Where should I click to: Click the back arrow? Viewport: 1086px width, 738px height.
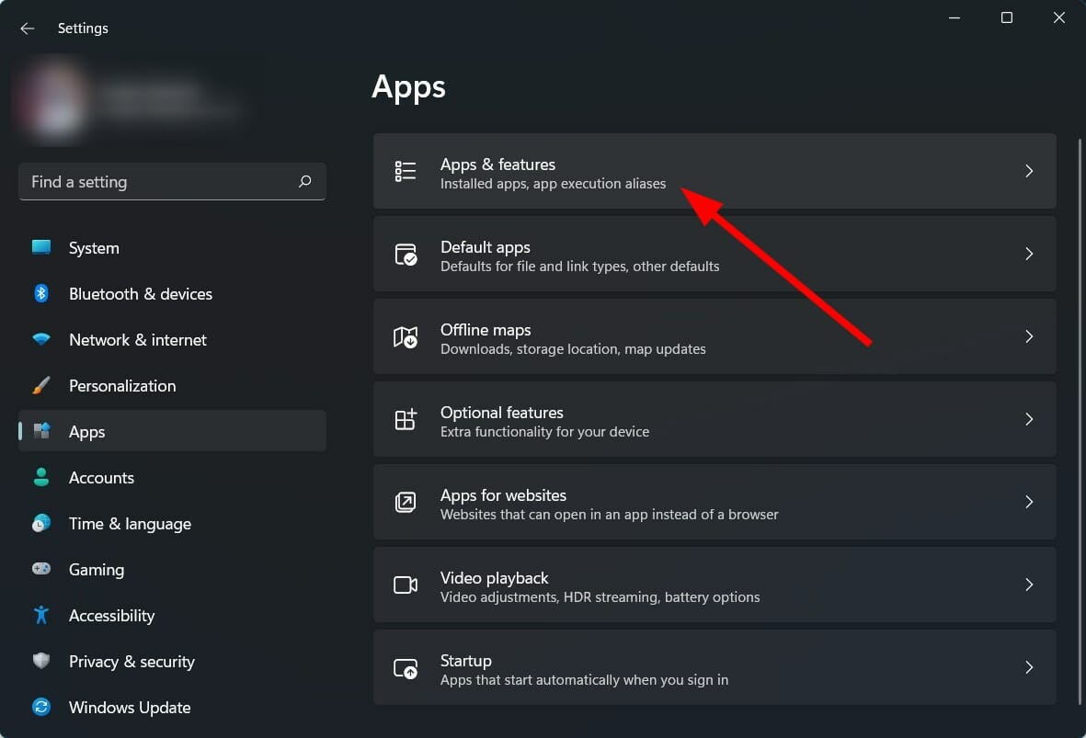27,28
